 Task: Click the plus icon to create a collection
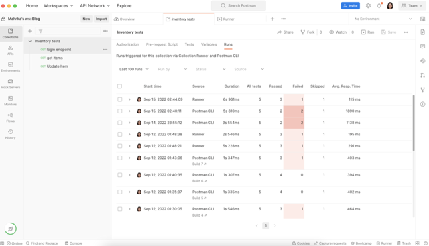30,31
